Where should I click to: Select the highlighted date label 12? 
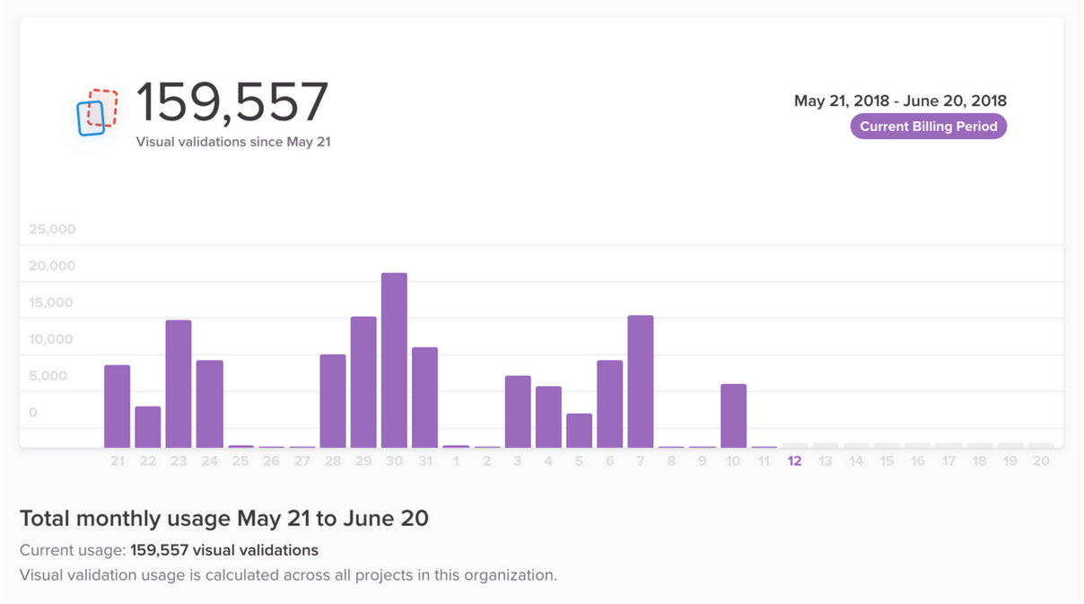(x=794, y=460)
